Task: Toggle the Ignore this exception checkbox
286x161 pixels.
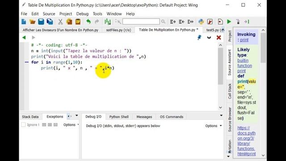Action: coord(23,125)
